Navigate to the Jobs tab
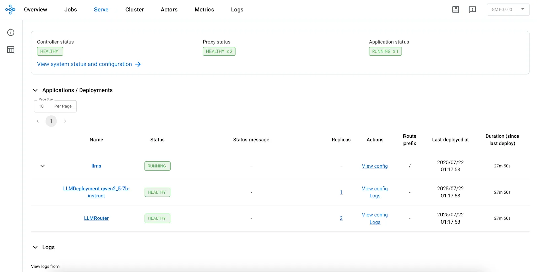Viewport: 538px width, 272px height. (71, 10)
